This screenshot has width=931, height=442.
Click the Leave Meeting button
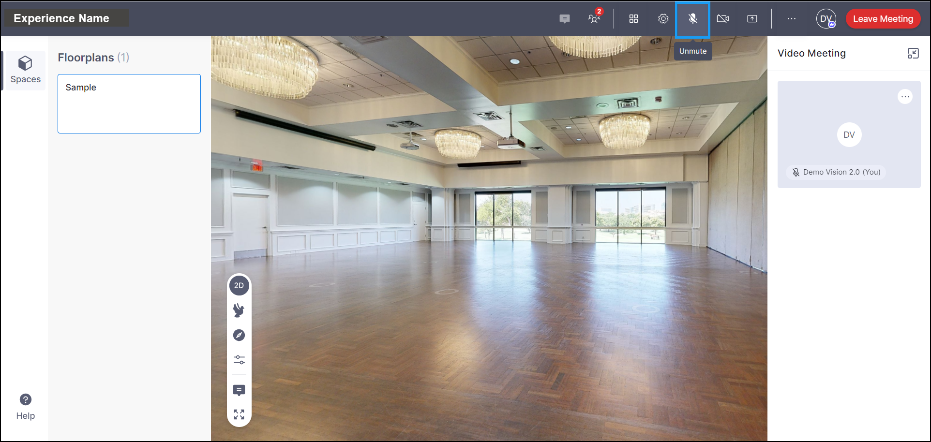(x=883, y=19)
